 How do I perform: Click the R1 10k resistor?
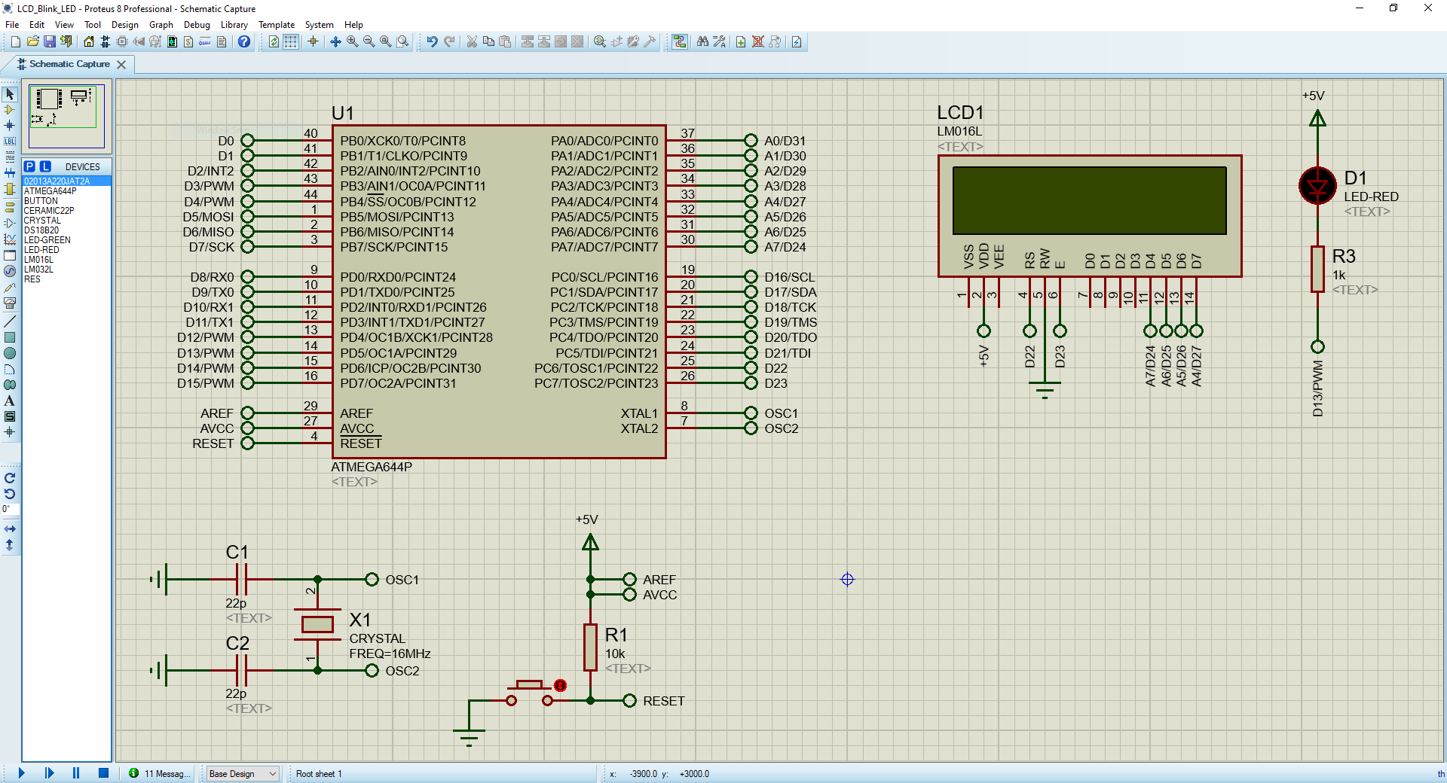(590, 647)
